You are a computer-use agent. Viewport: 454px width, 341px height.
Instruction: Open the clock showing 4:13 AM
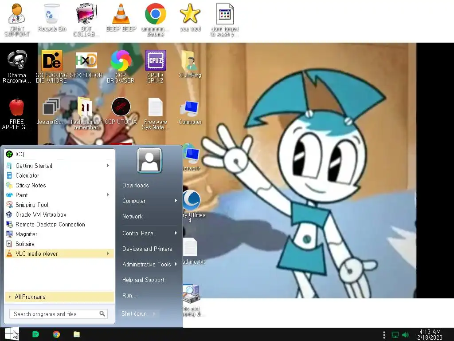pyautogui.click(x=430, y=335)
